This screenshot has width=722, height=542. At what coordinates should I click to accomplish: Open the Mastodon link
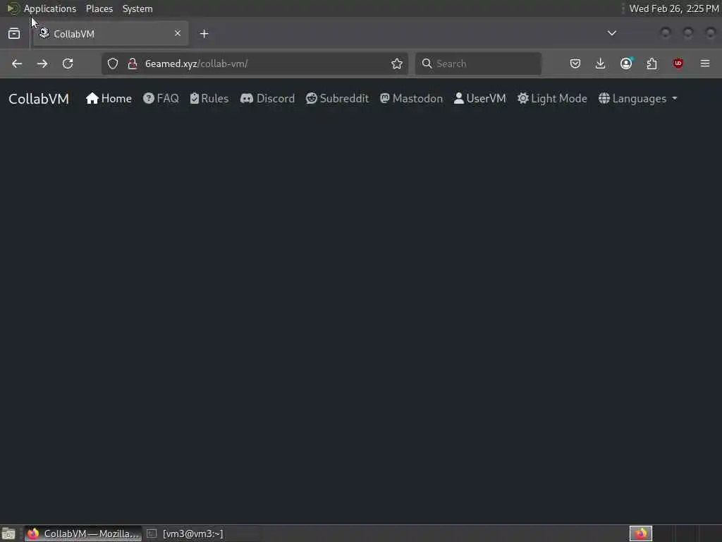[x=411, y=99]
